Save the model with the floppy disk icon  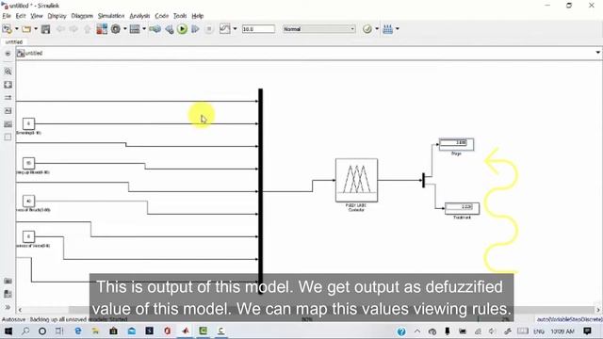pyautogui.click(x=46, y=29)
